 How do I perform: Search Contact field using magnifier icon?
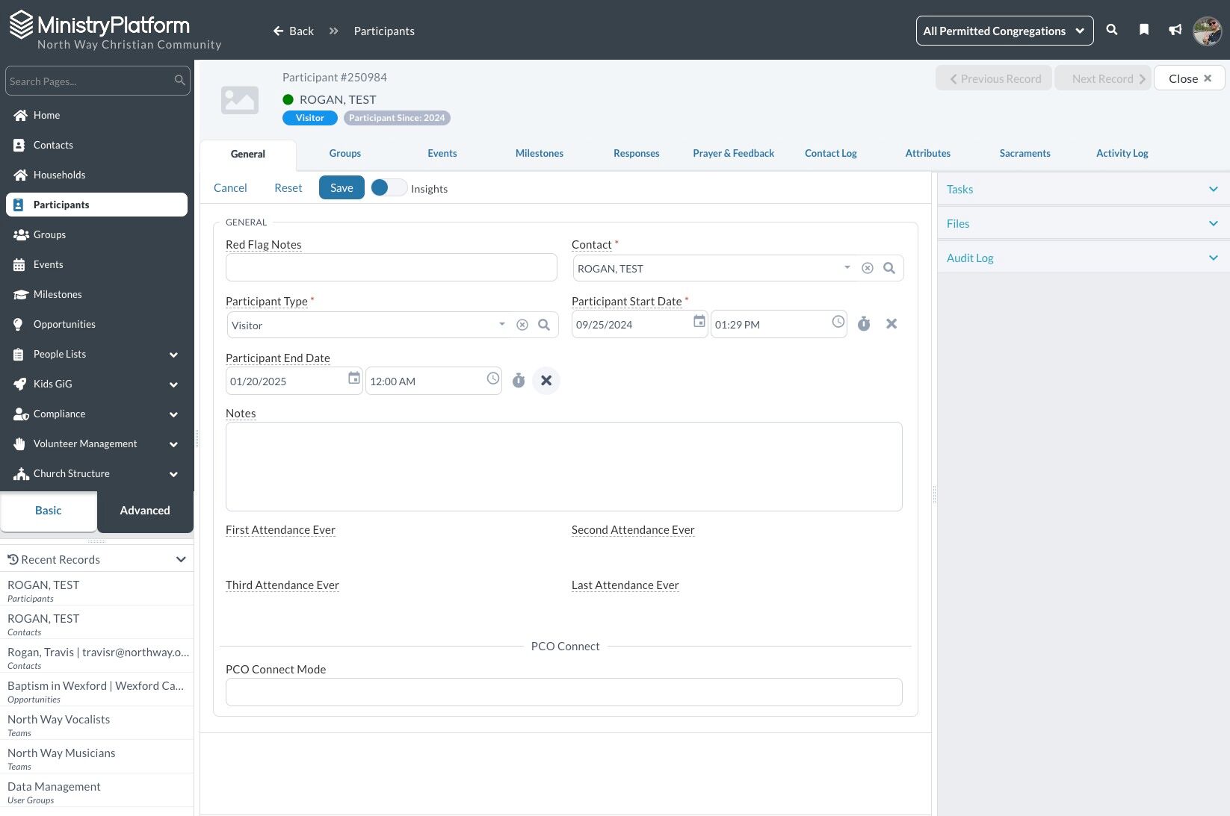point(888,268)
